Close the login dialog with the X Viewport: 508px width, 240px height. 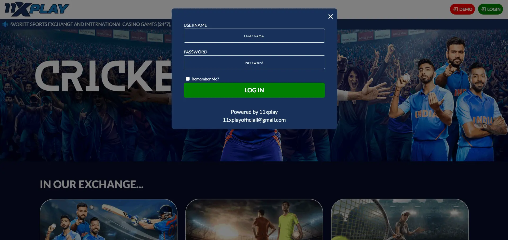pos(330,16)
